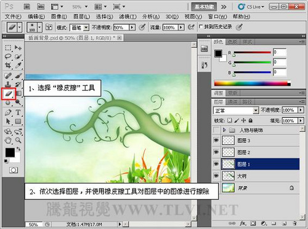Open the 文件(F) menu
The height and width of the screenshot is (229, 308).
tap(13, 17)
